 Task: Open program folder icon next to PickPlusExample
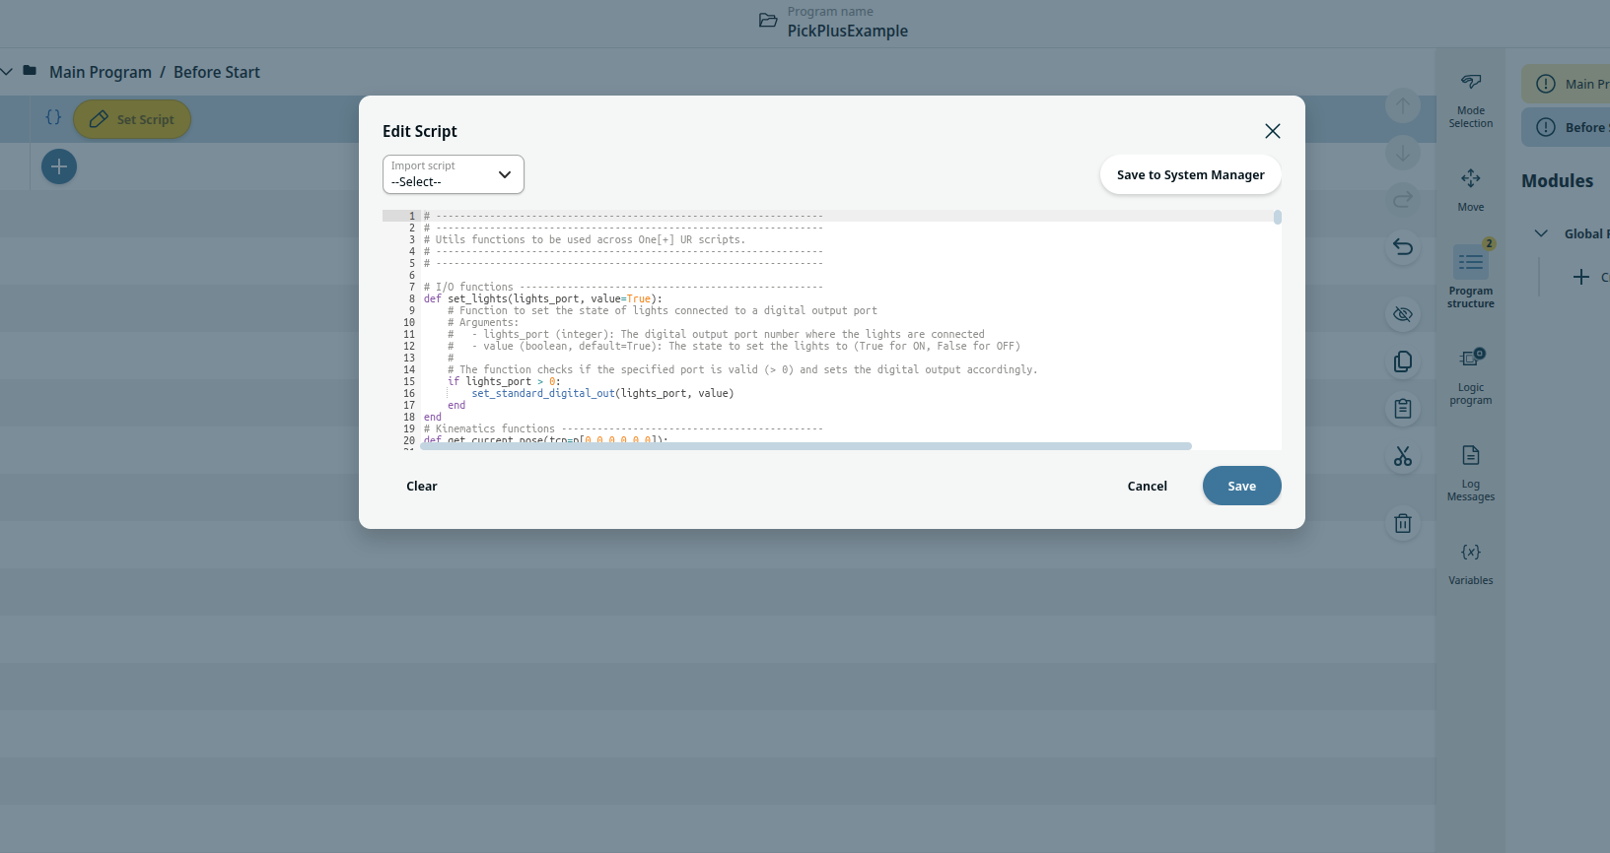768,21
